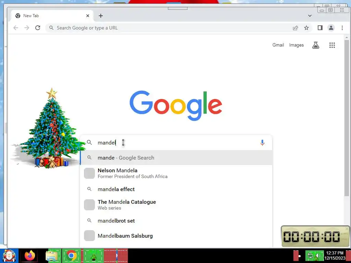Image resolution: width=351 pixels, height=263 pixels.
Task: Maximize the Chrome window
Action: tap(330, 10)
